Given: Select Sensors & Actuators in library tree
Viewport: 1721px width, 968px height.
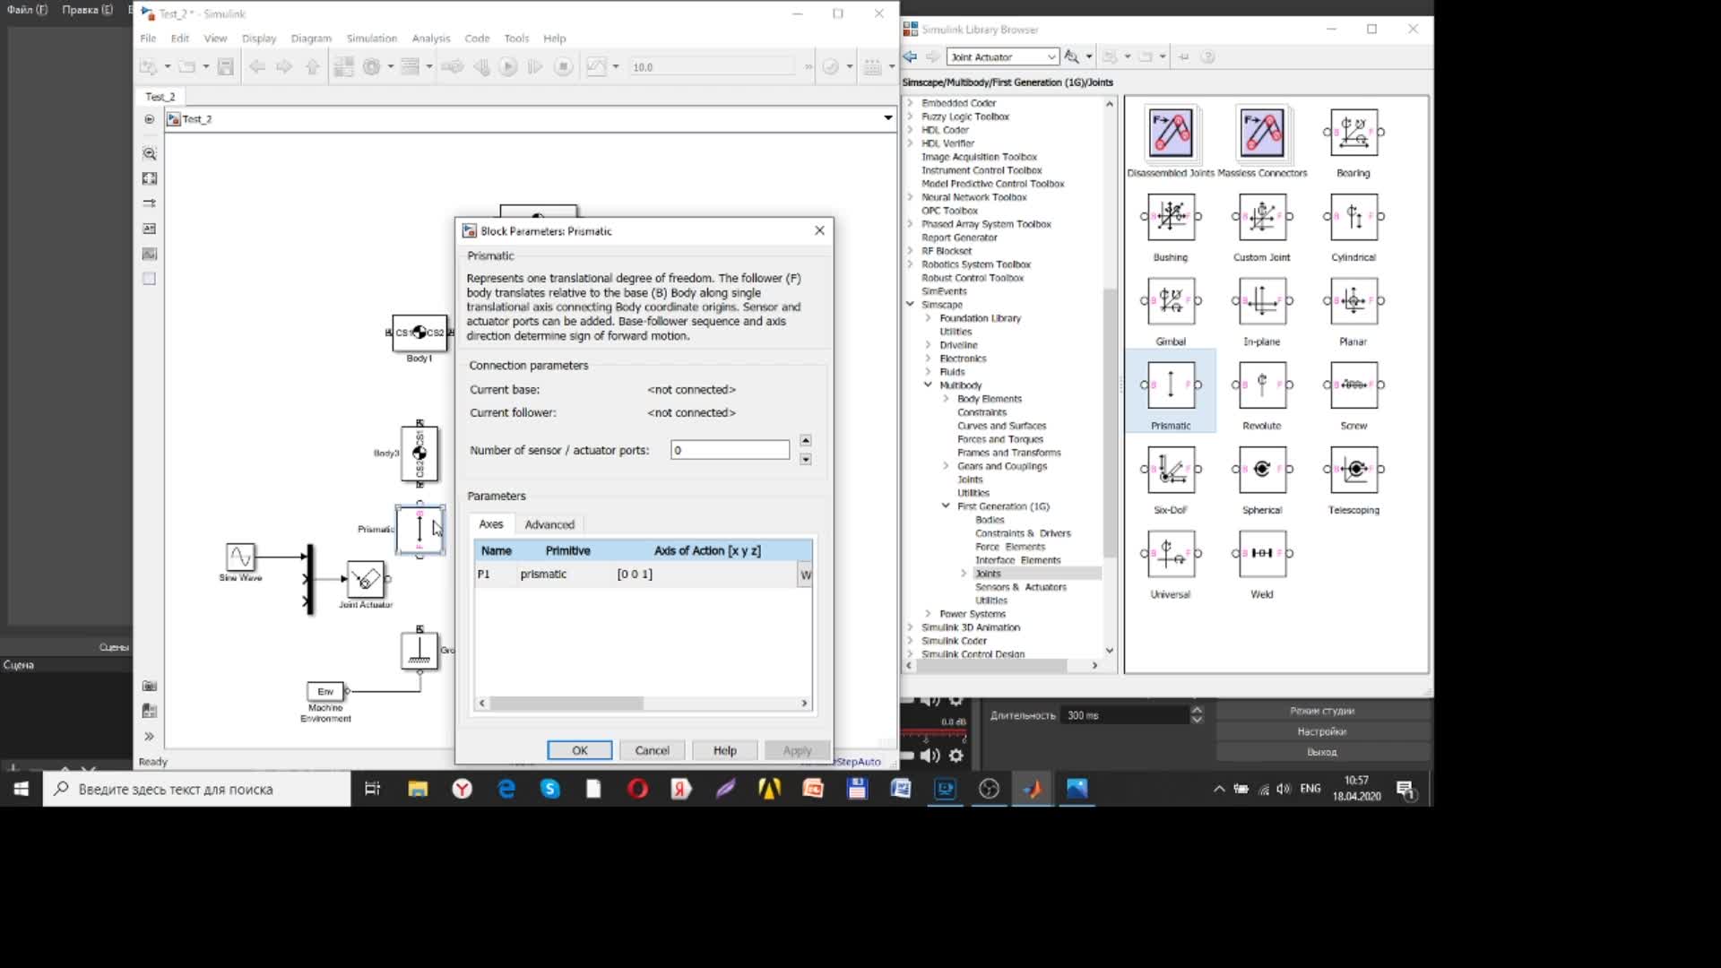Looking at the screenshot, I should (1020, 587).
